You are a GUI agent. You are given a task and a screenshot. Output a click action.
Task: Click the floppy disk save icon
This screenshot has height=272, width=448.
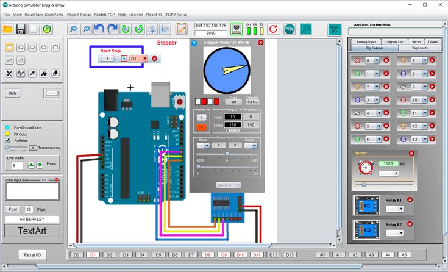point(21,29)
